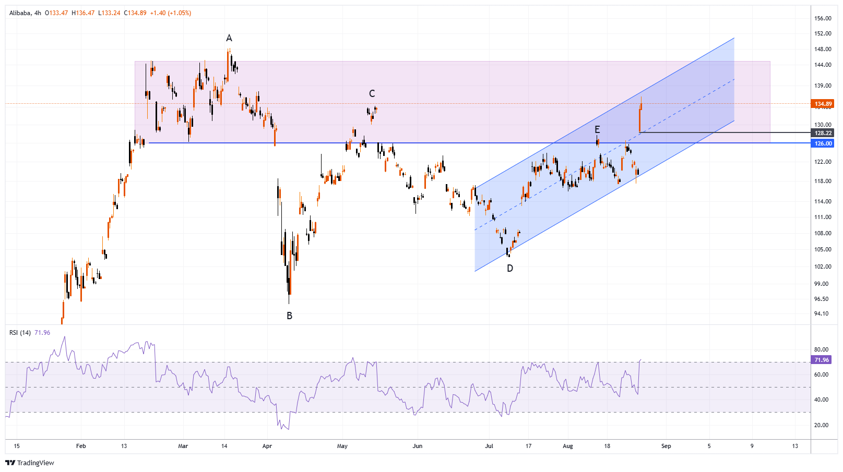Viewport: 843px width, 472px height.
Task: Click the May date on the time axis
Action: (x=342, y=446)
